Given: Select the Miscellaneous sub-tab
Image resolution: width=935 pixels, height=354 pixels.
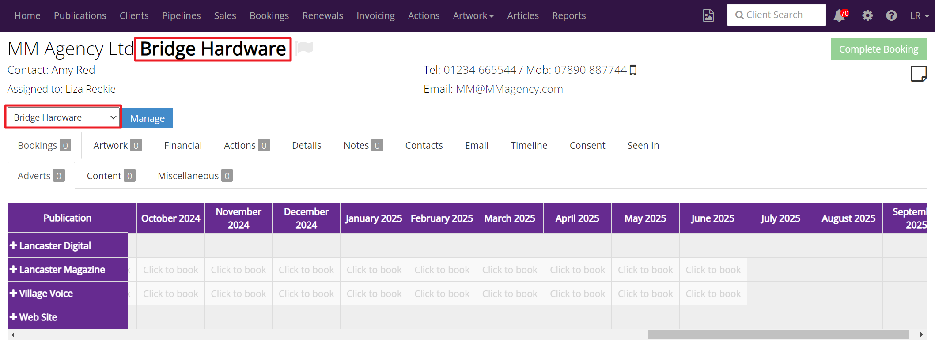Looking at the screenshot, I should tap(195, 176).
